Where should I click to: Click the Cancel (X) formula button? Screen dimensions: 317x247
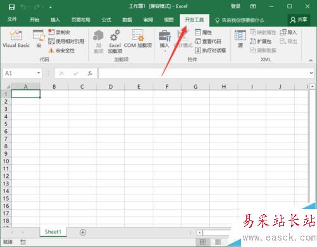(61, 73)
